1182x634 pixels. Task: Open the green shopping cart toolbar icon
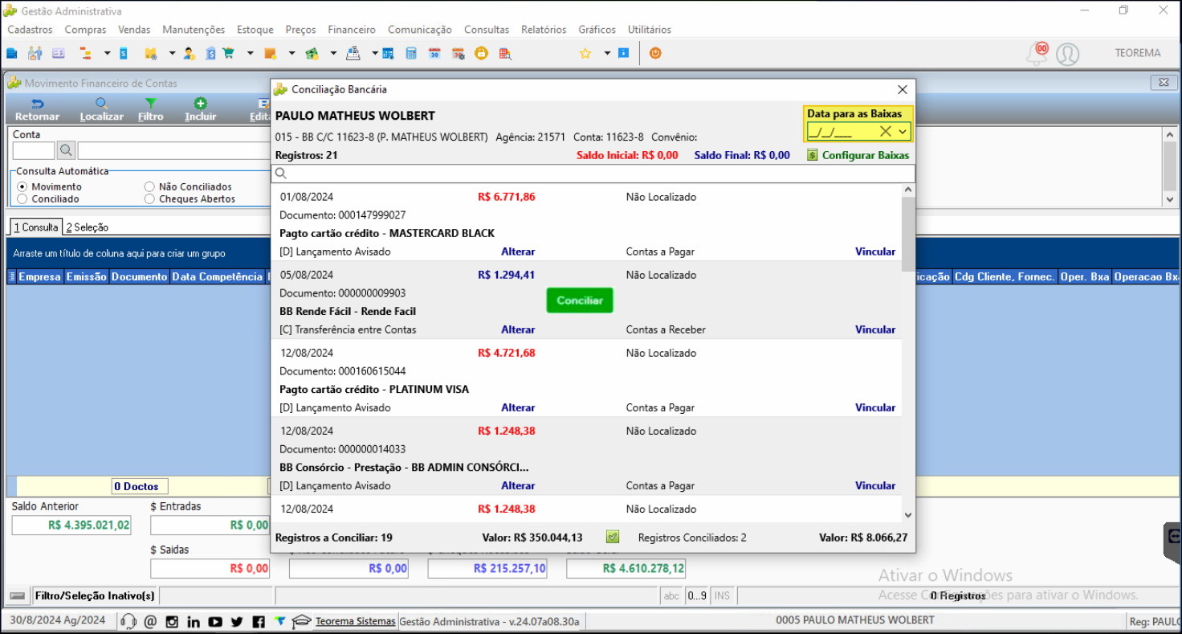228,53
